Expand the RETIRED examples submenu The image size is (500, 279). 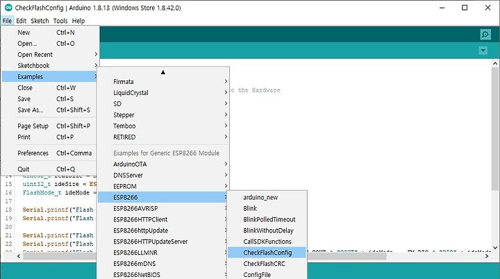point(163,137)
